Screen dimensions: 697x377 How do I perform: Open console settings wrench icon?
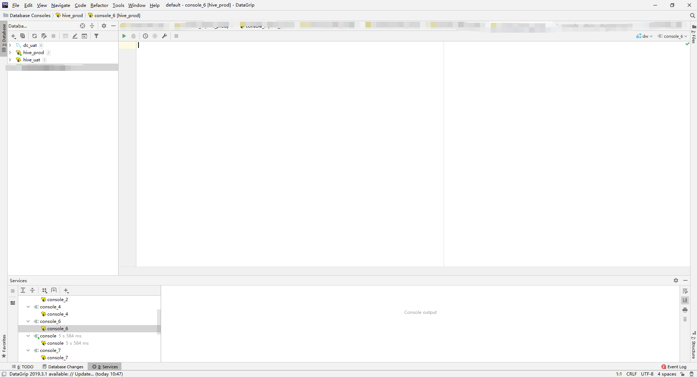tap(164, 36)
